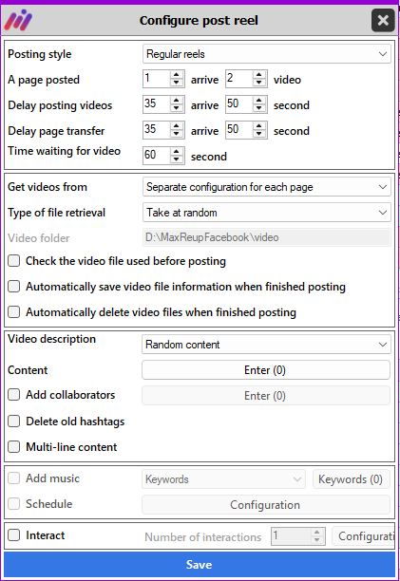
Task: Increase Delay posting videos maximum seconds
Action: point(259,101)
